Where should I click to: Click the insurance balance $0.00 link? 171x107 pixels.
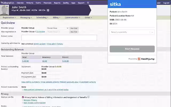pos(45,61)
